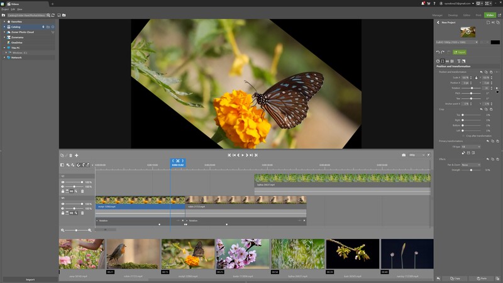This screenshot has width=503, height=283.
Task: Switch to the Manager module tab
Action: pos(437,15)
